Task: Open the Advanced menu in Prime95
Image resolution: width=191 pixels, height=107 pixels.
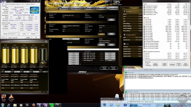Action: pyautogui.click(x=134, y=70)
